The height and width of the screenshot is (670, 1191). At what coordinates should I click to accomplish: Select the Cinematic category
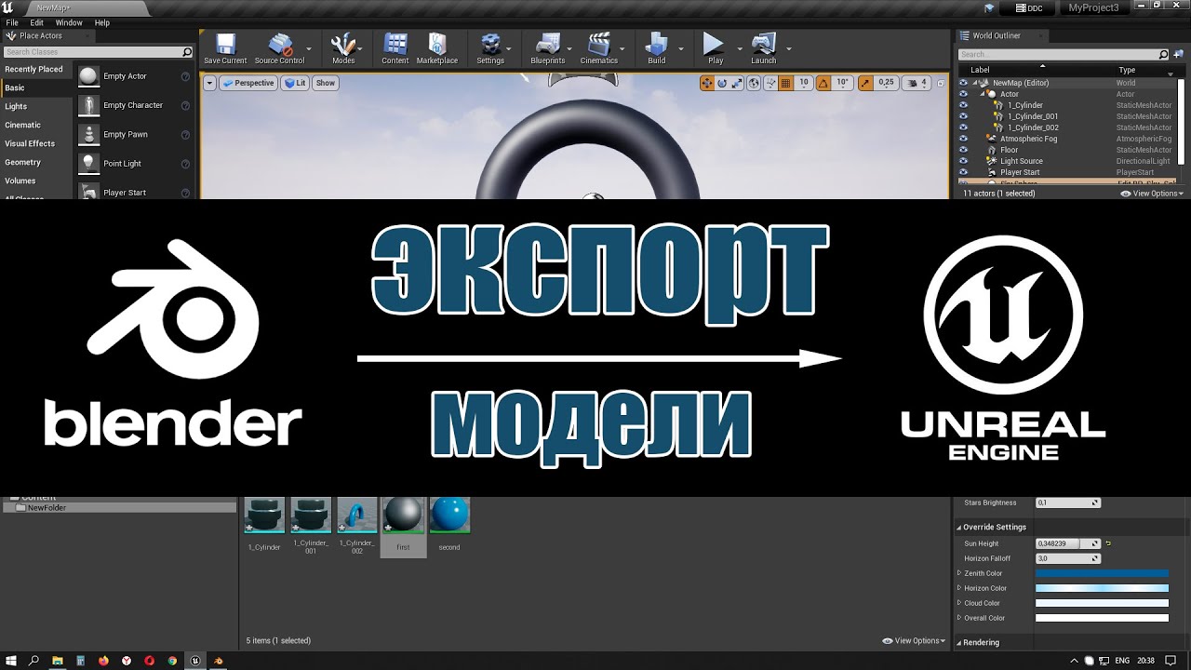(36, 125)
